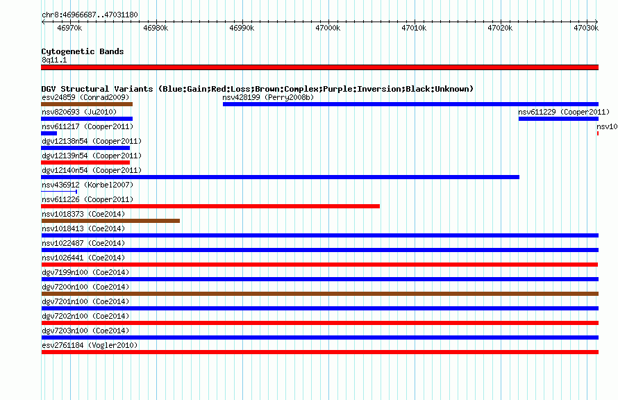Select the blue dgv7201n100 gain bar
This screenshot has width=618, height=400.
tap(319, 308)
